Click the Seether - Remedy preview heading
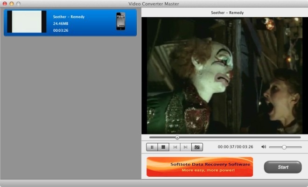The height and width of the screenshot is (187, 308). pyautogui.click(x=227, y=13)
